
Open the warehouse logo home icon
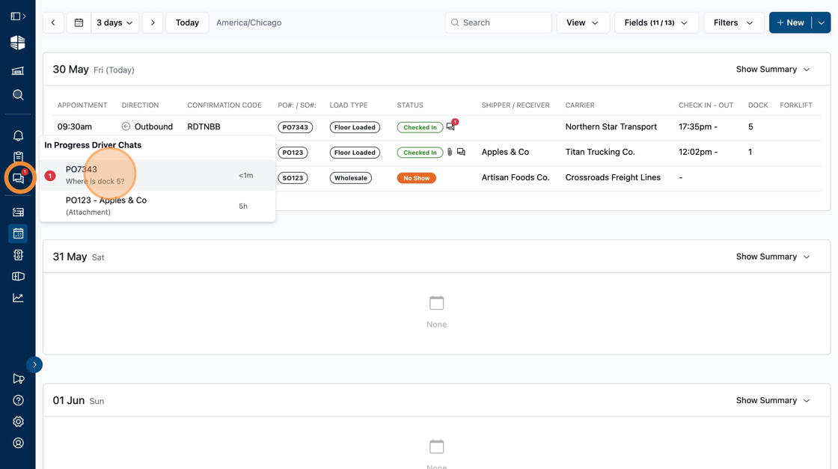point(18,43)
